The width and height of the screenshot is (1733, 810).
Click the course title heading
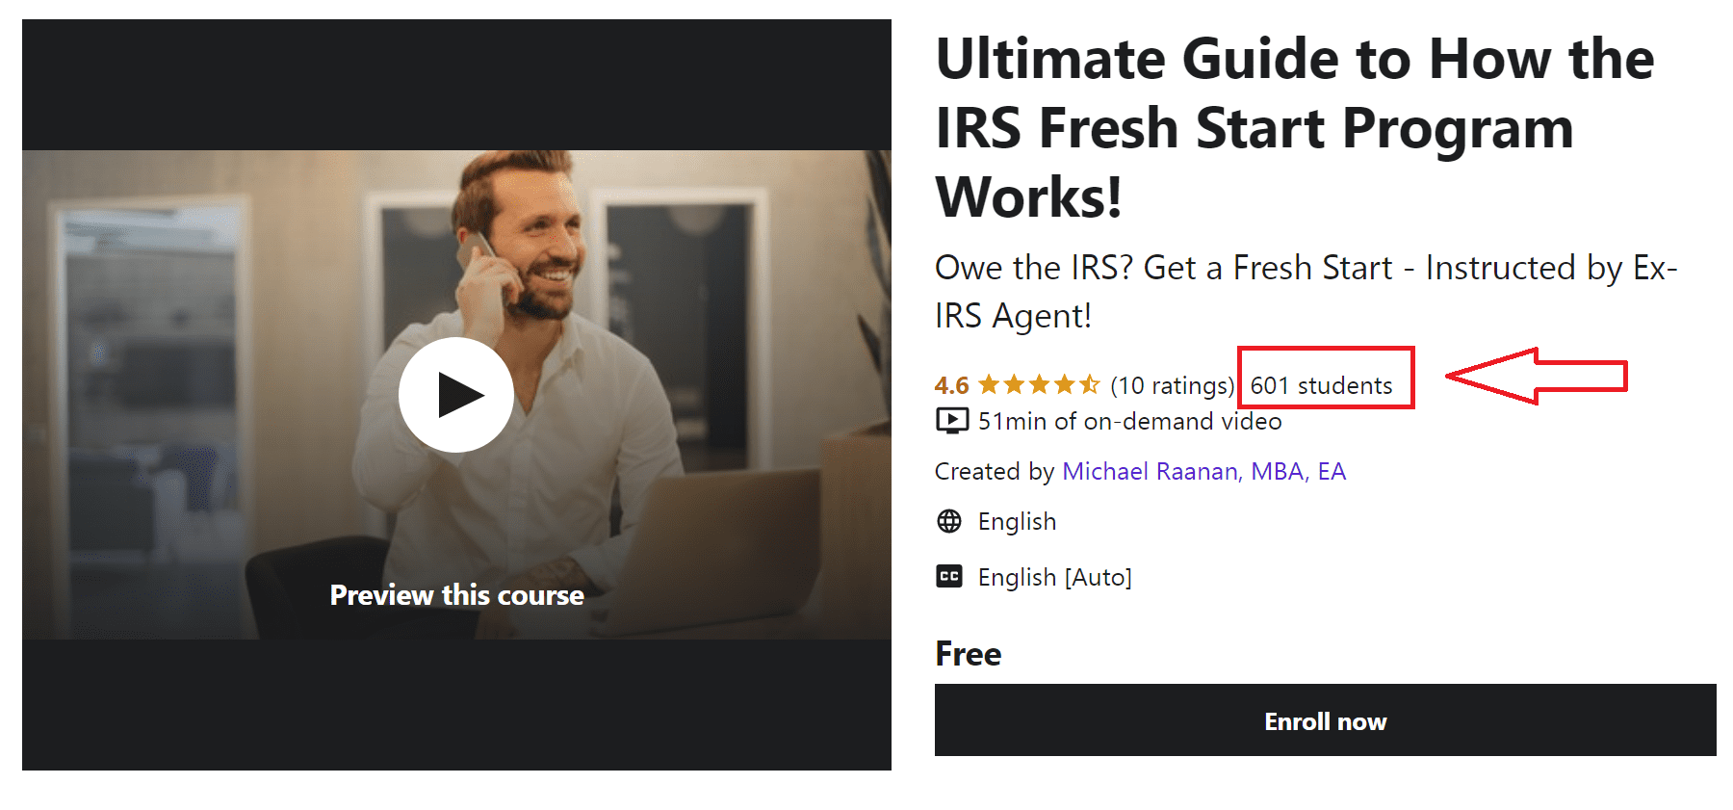tap(1295, 127)
